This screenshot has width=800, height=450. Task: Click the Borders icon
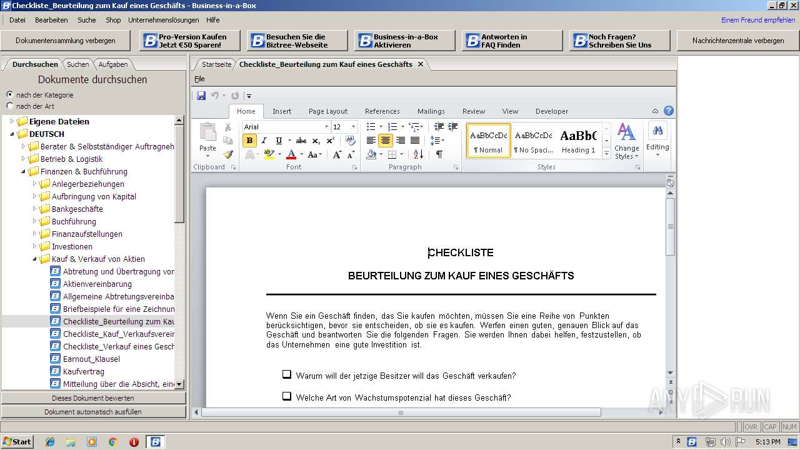(x=392, y=154)
